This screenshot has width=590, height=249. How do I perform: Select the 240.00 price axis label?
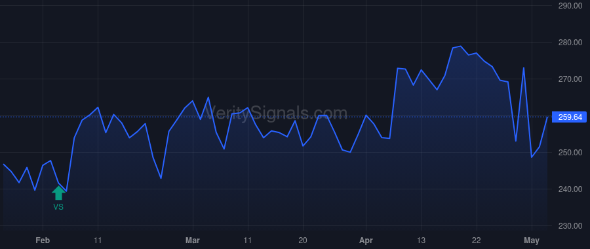[570, 189]
